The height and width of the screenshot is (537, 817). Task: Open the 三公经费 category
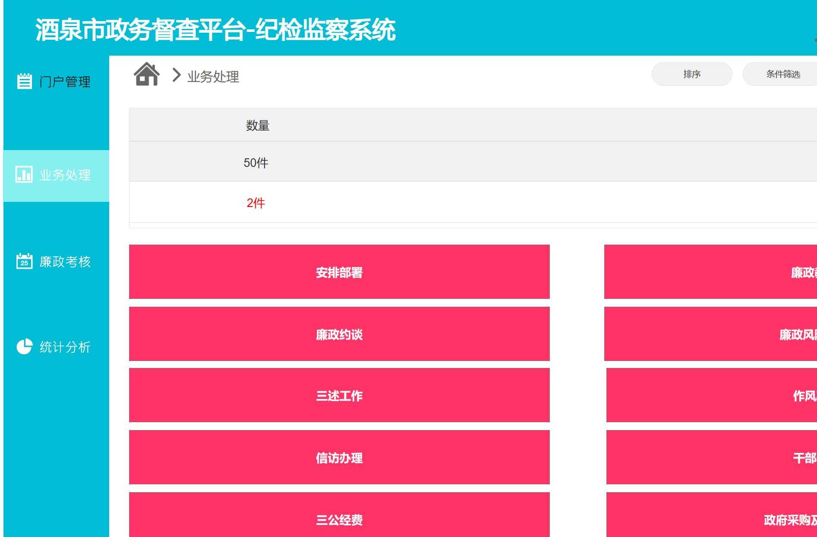click(339, 519)
